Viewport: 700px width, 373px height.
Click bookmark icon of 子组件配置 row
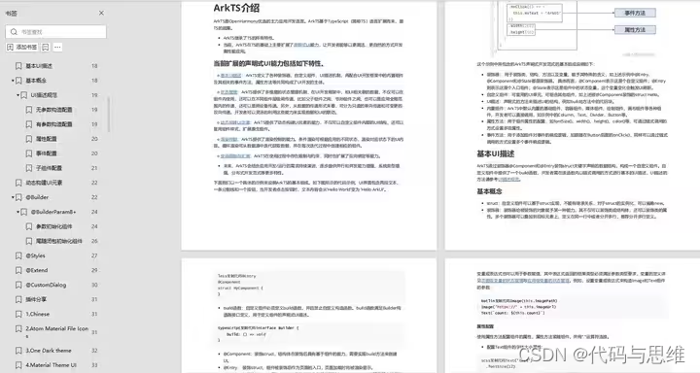29,168
